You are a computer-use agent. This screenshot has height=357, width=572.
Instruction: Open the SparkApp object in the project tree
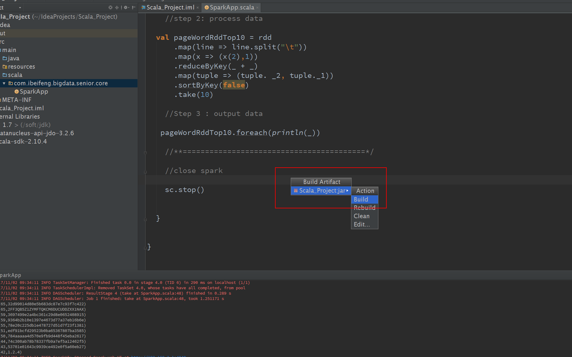(x=34, y=92)
